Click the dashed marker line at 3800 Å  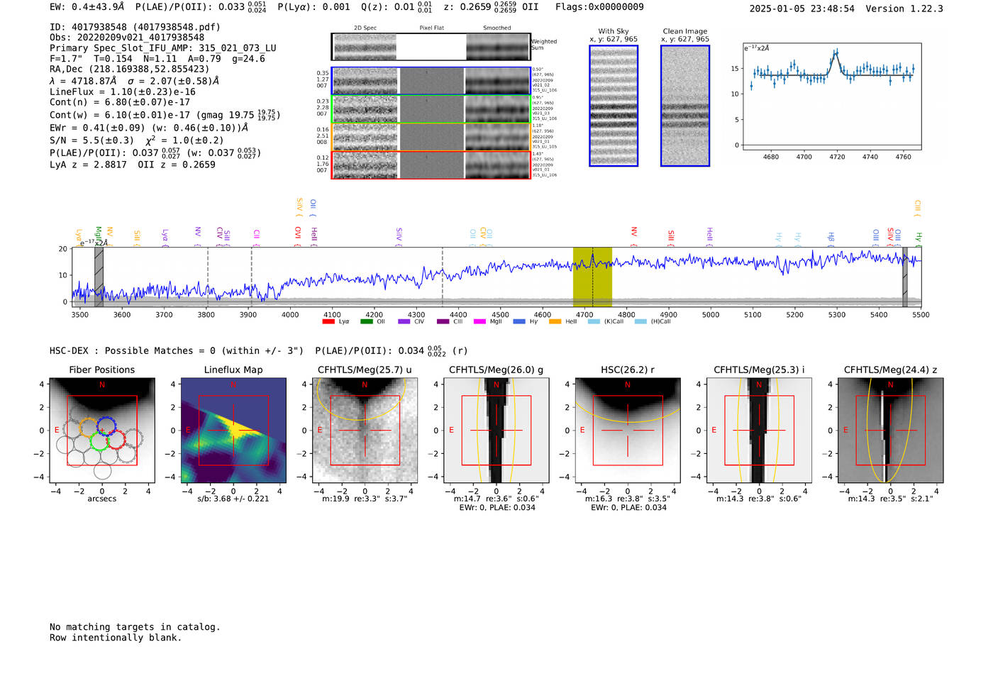click(x=207, y=277)
